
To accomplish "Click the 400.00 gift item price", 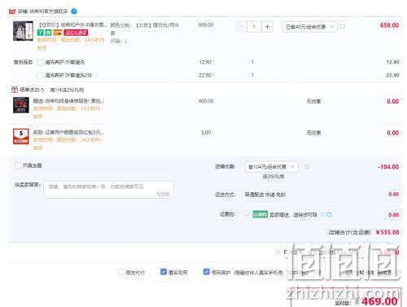I will click(206, 101).
